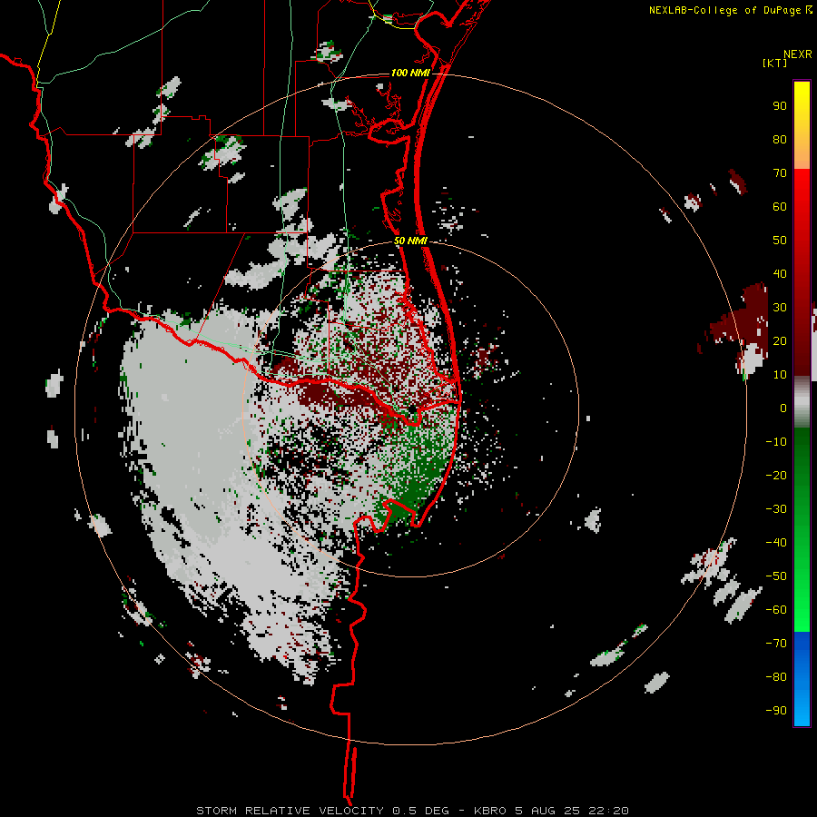Click the -90 knot scale label
This screenshot has width=817, height=817.
coord(776,711)
